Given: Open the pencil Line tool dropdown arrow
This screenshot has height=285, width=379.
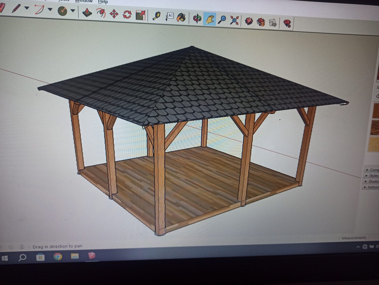Looking at the screenshot, I should coord(27,8).
